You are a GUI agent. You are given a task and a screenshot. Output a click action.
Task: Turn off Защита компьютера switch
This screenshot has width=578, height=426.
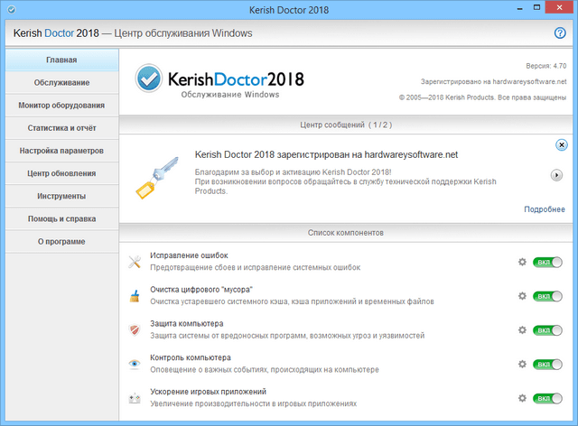coord(547,329)
